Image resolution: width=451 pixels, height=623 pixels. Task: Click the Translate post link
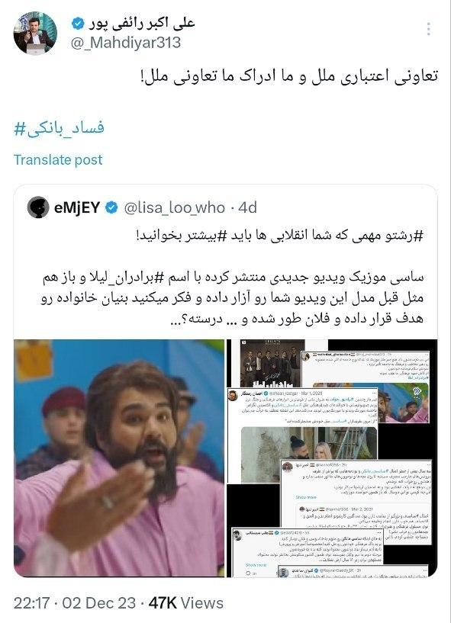(x=58, y=159)
